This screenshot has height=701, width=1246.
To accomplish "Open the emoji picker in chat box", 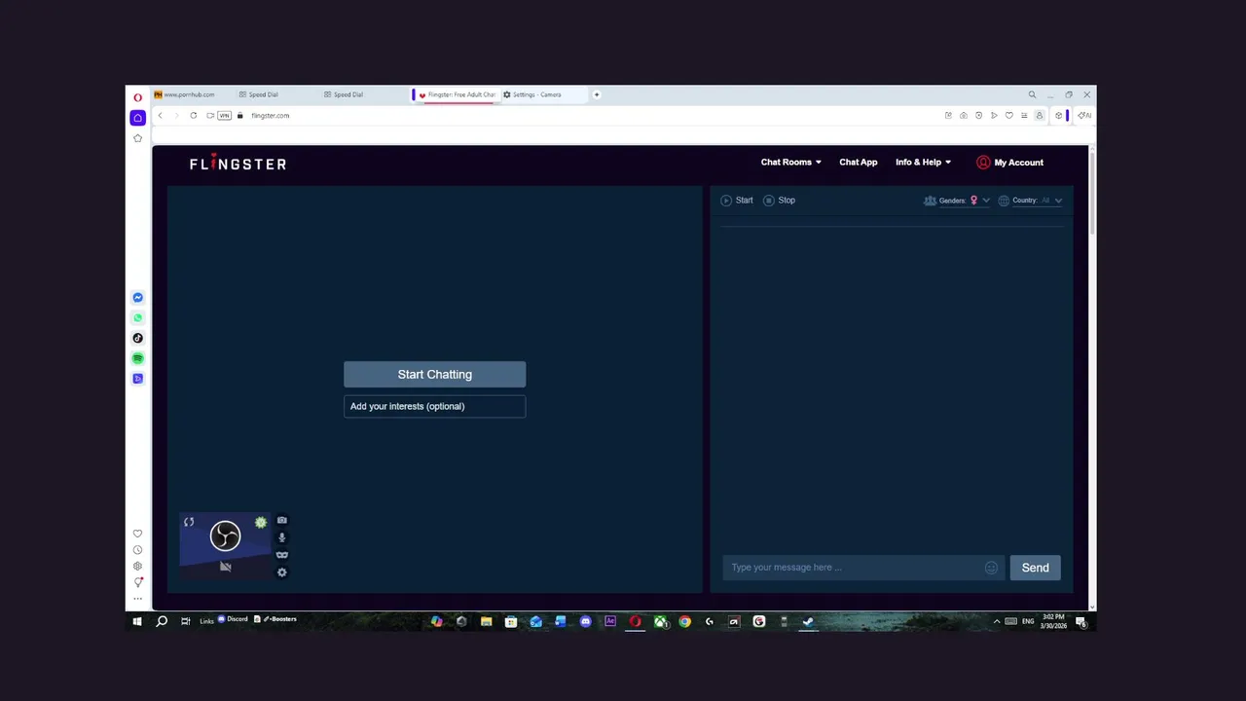I will (991, 568).
